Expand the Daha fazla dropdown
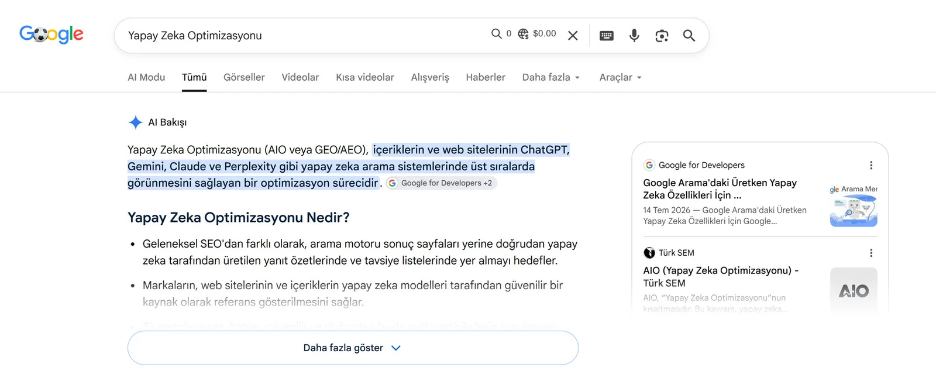 click(551, 77)
